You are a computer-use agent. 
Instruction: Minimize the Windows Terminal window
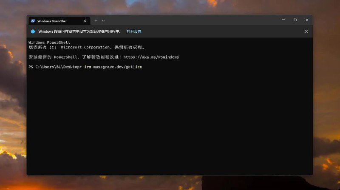(x=283, y=20)
